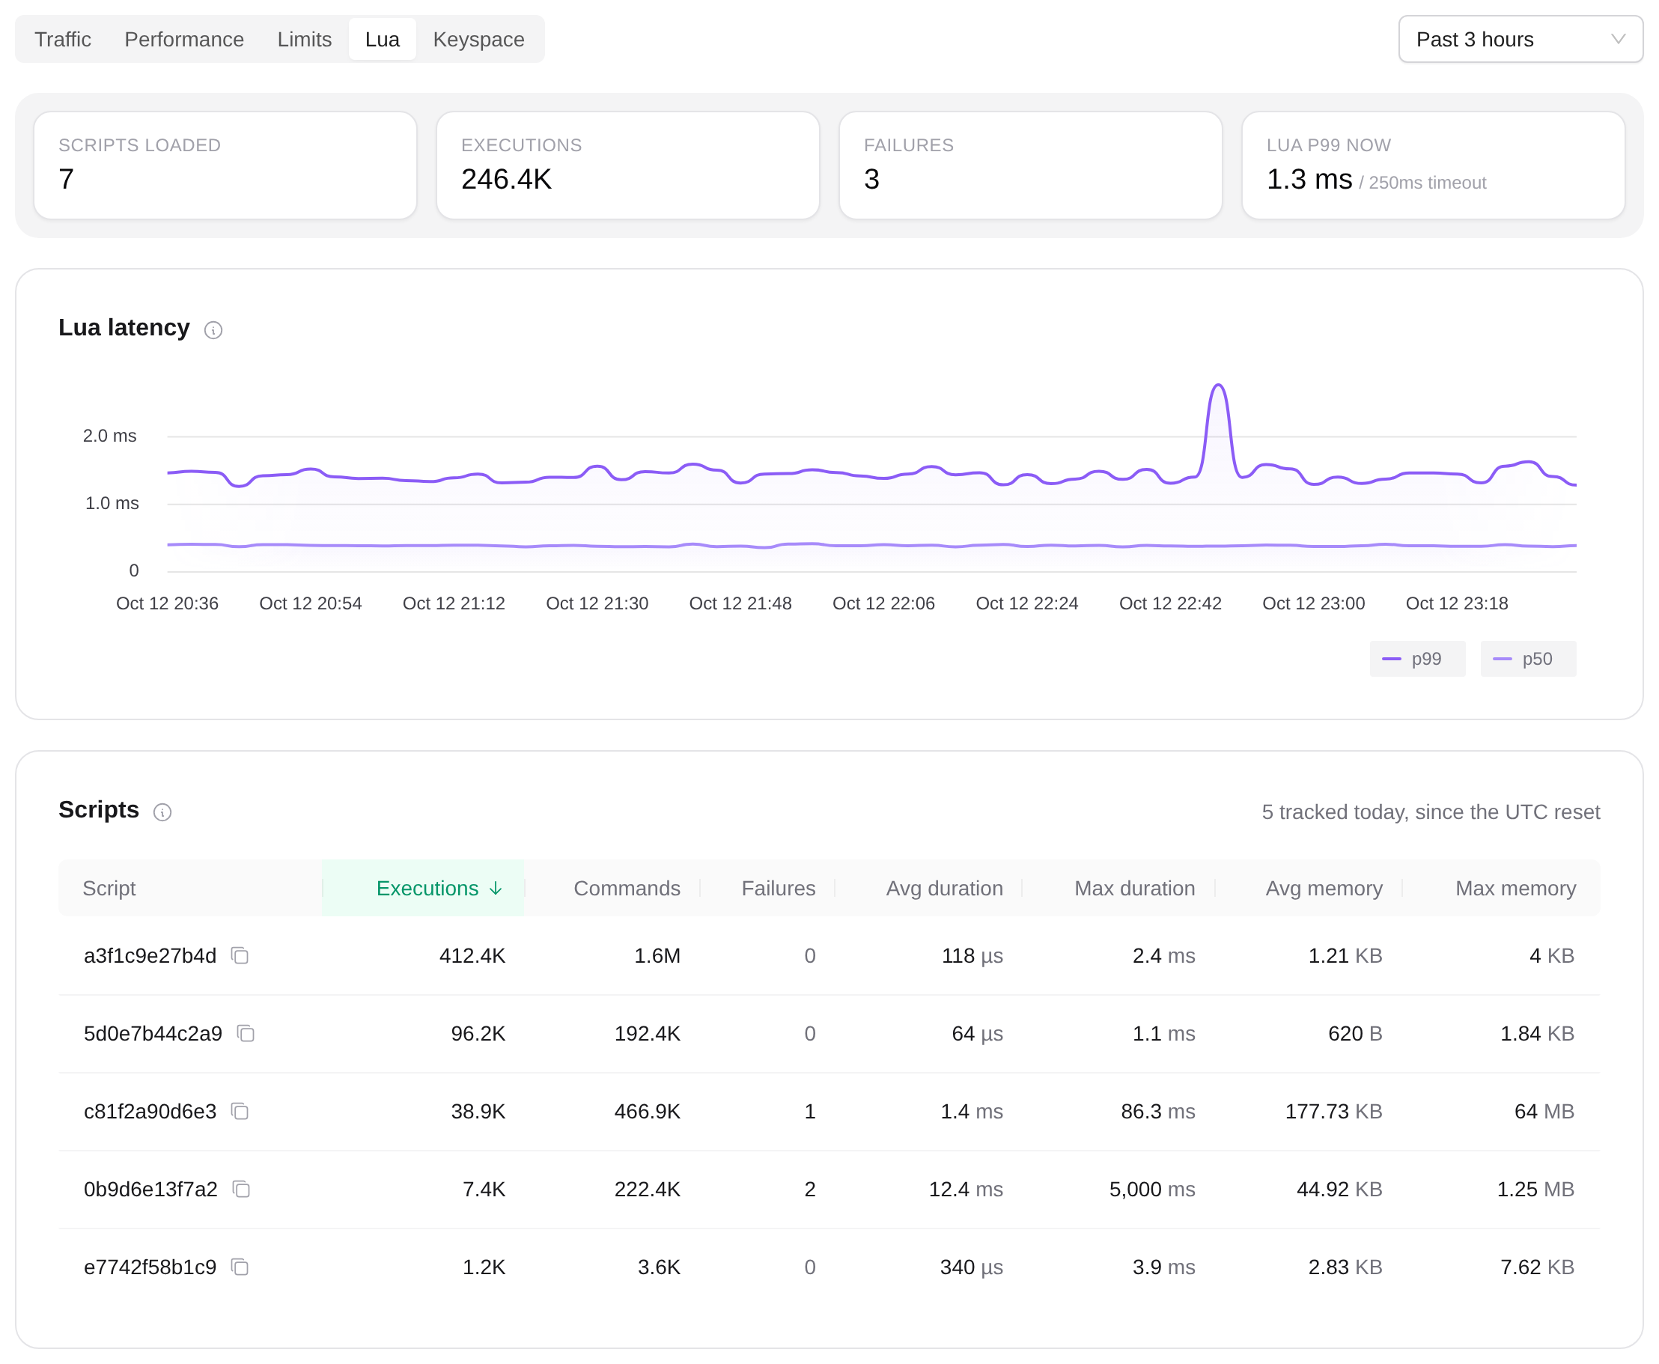Screen dimensions: 1659x1364
Task: Click the Lua P99 Now card
Action: (x=1433, y=165)
